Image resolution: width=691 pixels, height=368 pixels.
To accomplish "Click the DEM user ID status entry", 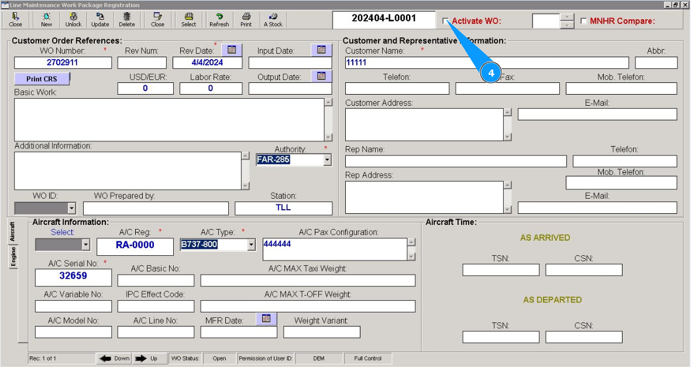I will pos(319,359).
